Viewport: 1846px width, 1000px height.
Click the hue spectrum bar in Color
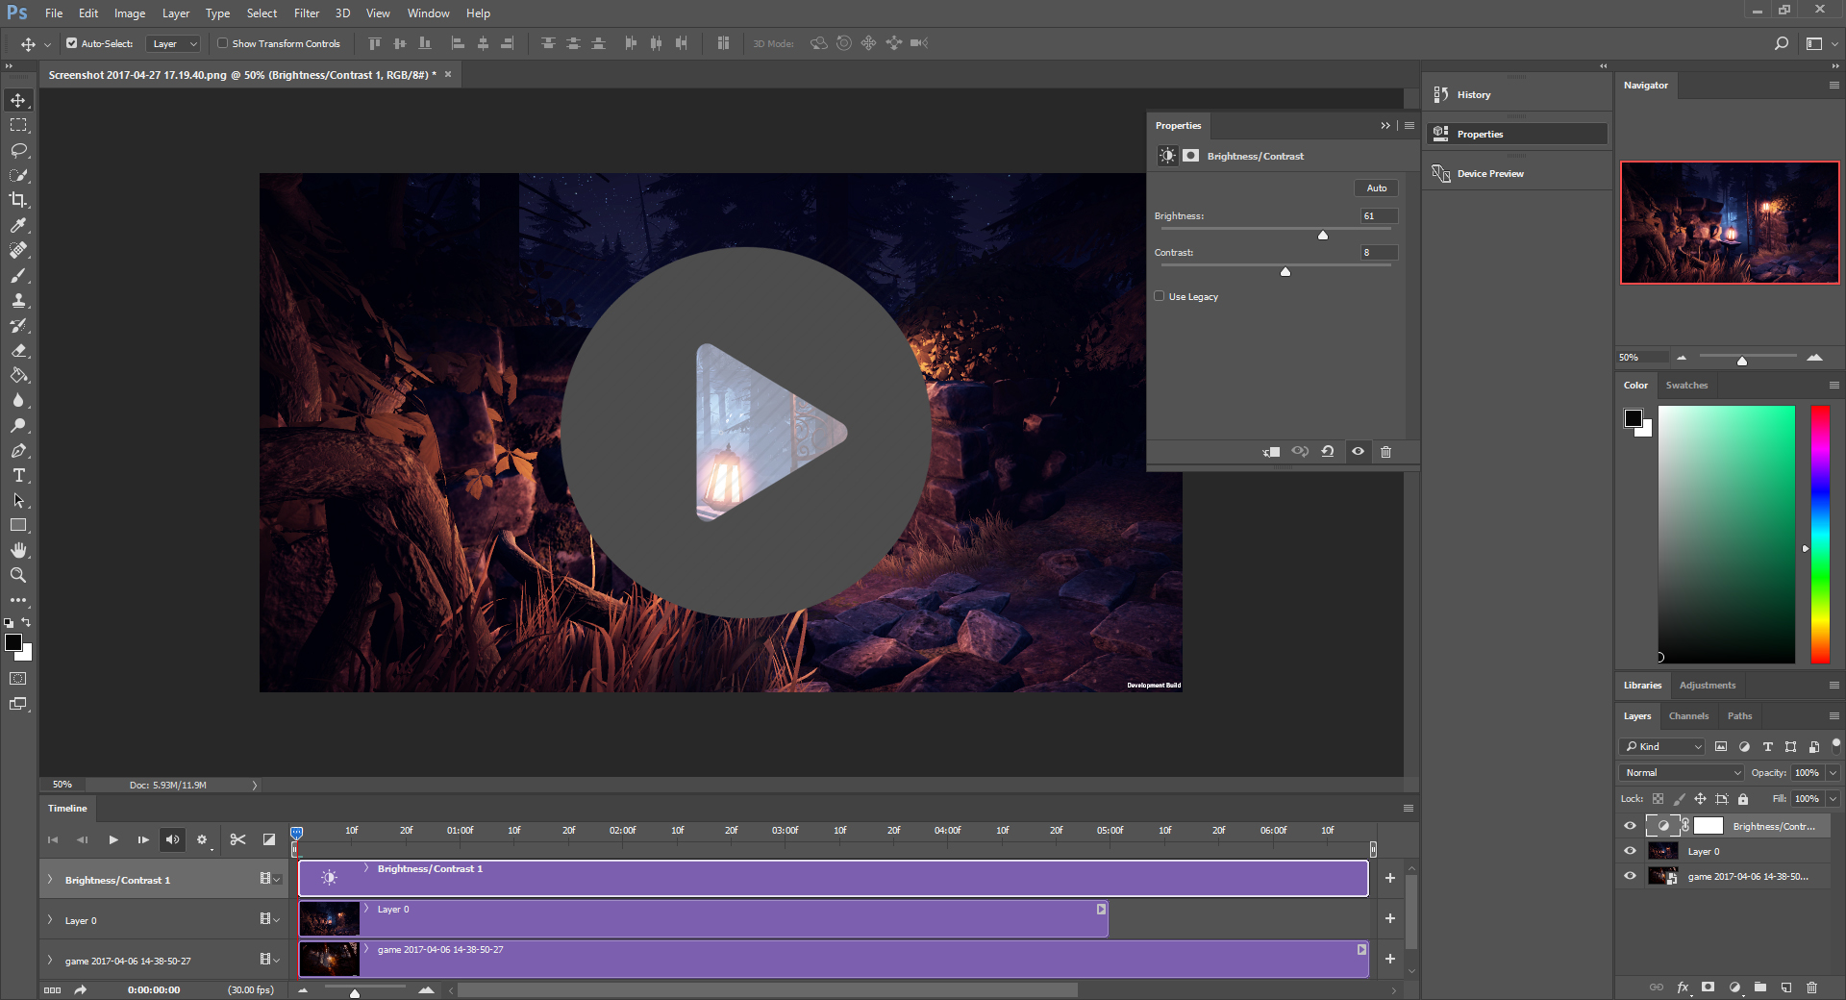(1820, 535)
